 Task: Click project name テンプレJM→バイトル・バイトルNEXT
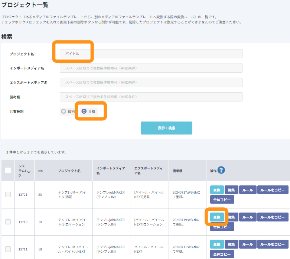pyautogui.click(x=73, y=249)
